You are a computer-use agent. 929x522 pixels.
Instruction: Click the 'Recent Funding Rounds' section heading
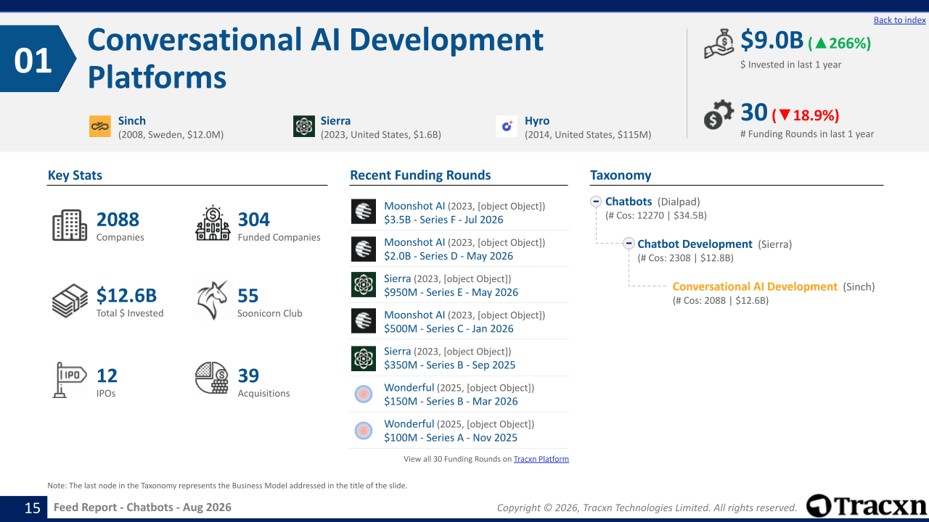[420, 175]
